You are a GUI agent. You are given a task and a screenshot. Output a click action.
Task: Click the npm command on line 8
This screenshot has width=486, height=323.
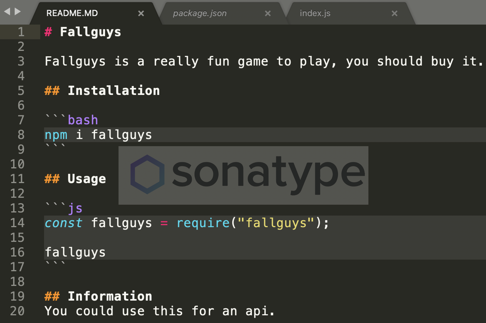[56, 135]
